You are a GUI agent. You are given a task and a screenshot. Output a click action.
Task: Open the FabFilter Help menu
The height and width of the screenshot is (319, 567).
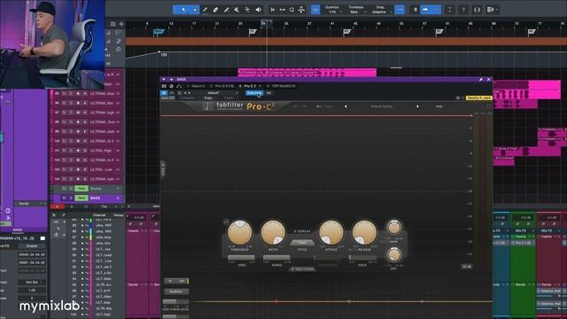pyautogui.click(x=439, y=106)
